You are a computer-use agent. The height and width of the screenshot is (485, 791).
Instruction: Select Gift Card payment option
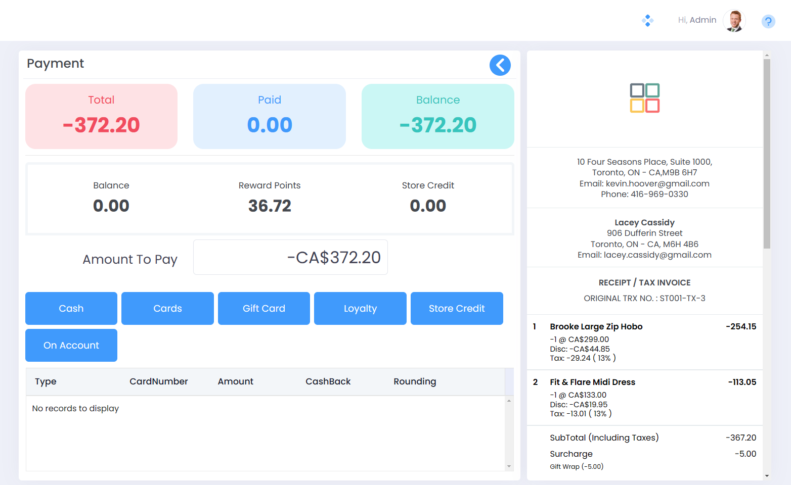coord(264,308)
